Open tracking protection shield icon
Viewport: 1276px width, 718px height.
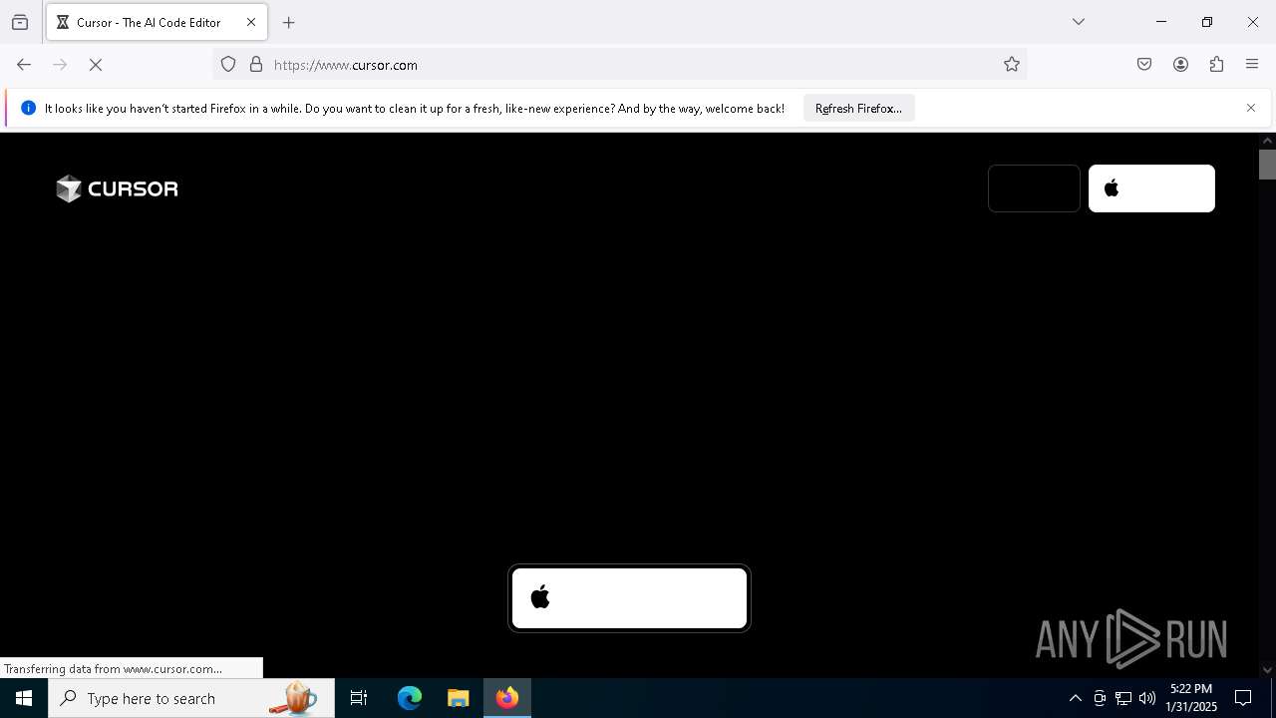228,65
